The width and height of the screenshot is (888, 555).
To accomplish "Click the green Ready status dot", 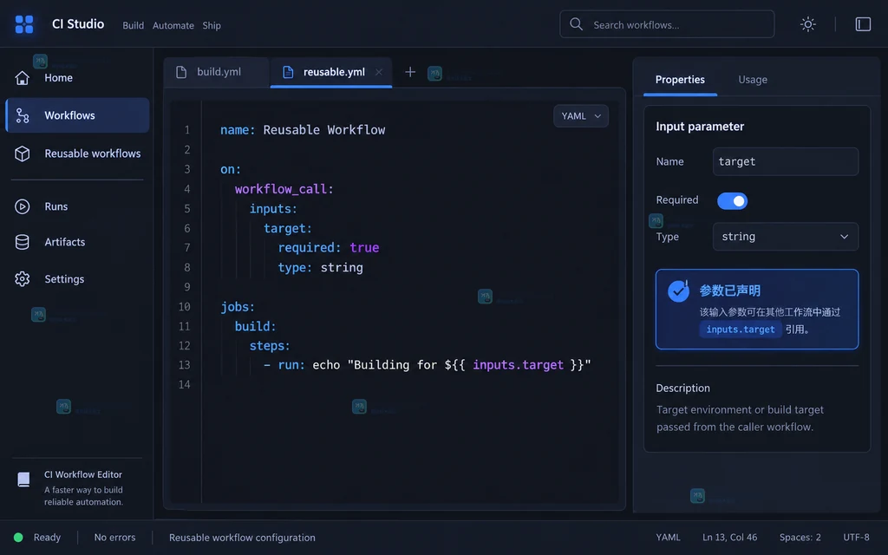I will pyautogui.click(x=18, y=538).
